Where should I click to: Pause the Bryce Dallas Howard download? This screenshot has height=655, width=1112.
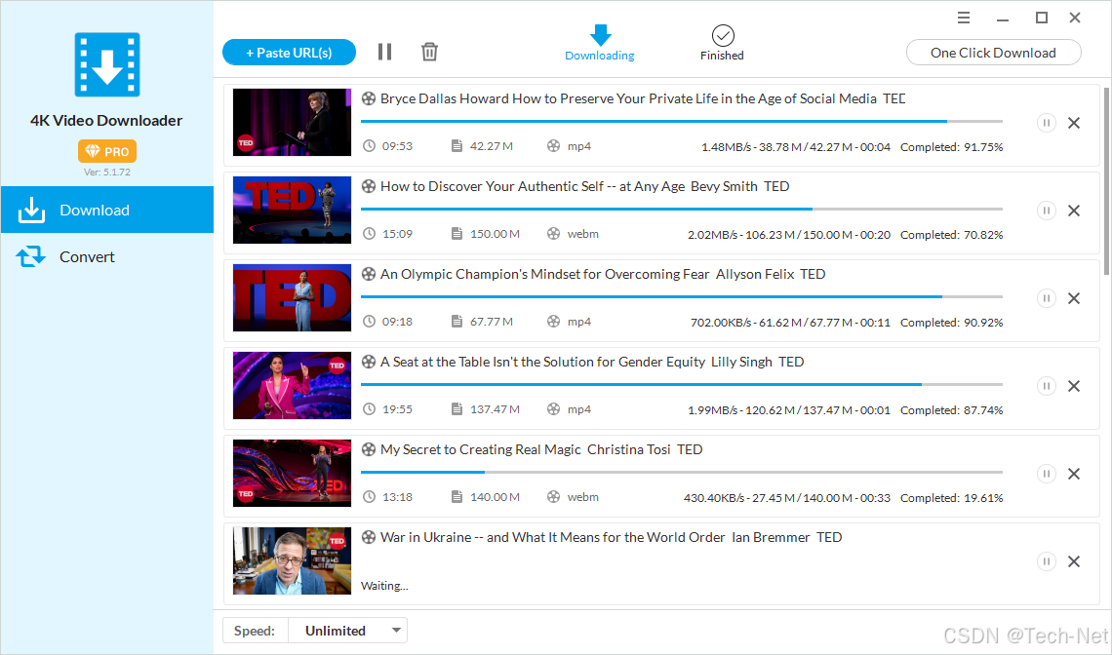(x=1046, y=123)
